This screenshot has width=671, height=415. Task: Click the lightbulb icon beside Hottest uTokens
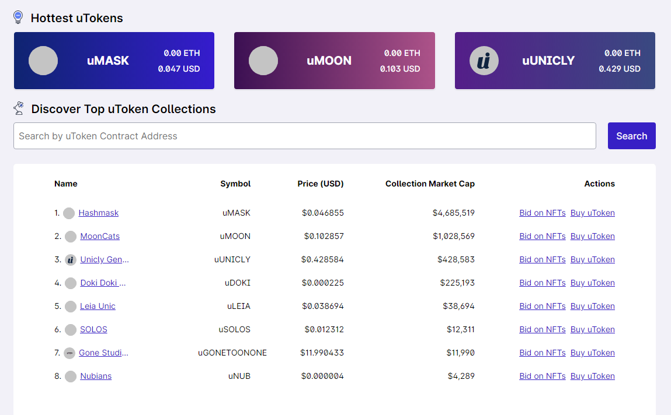click(x=18, y=17)
